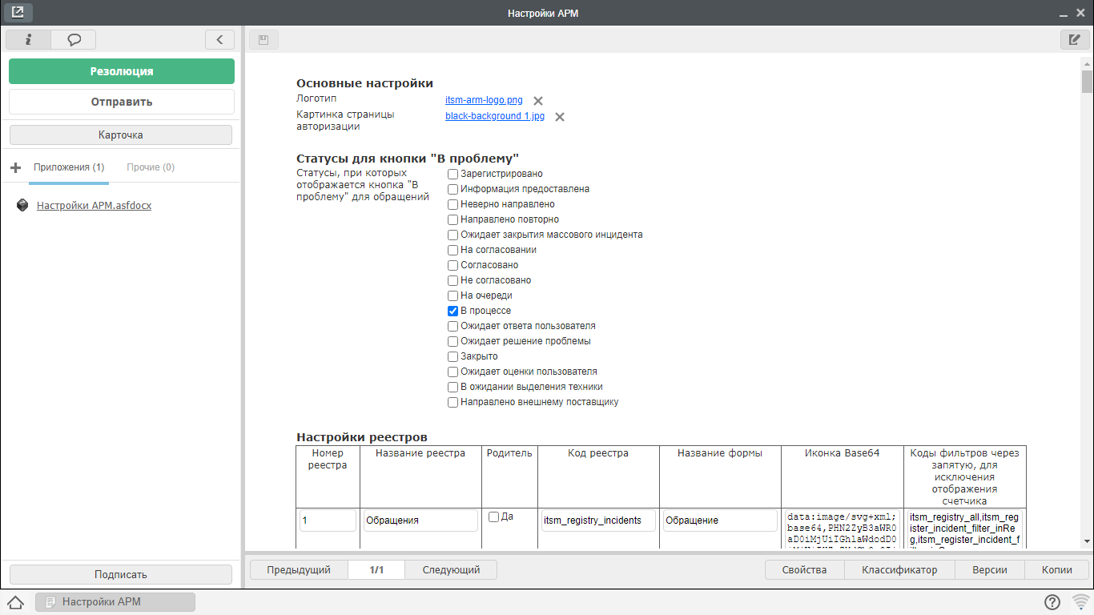Go to Предыдущий page

click(299, 570)
